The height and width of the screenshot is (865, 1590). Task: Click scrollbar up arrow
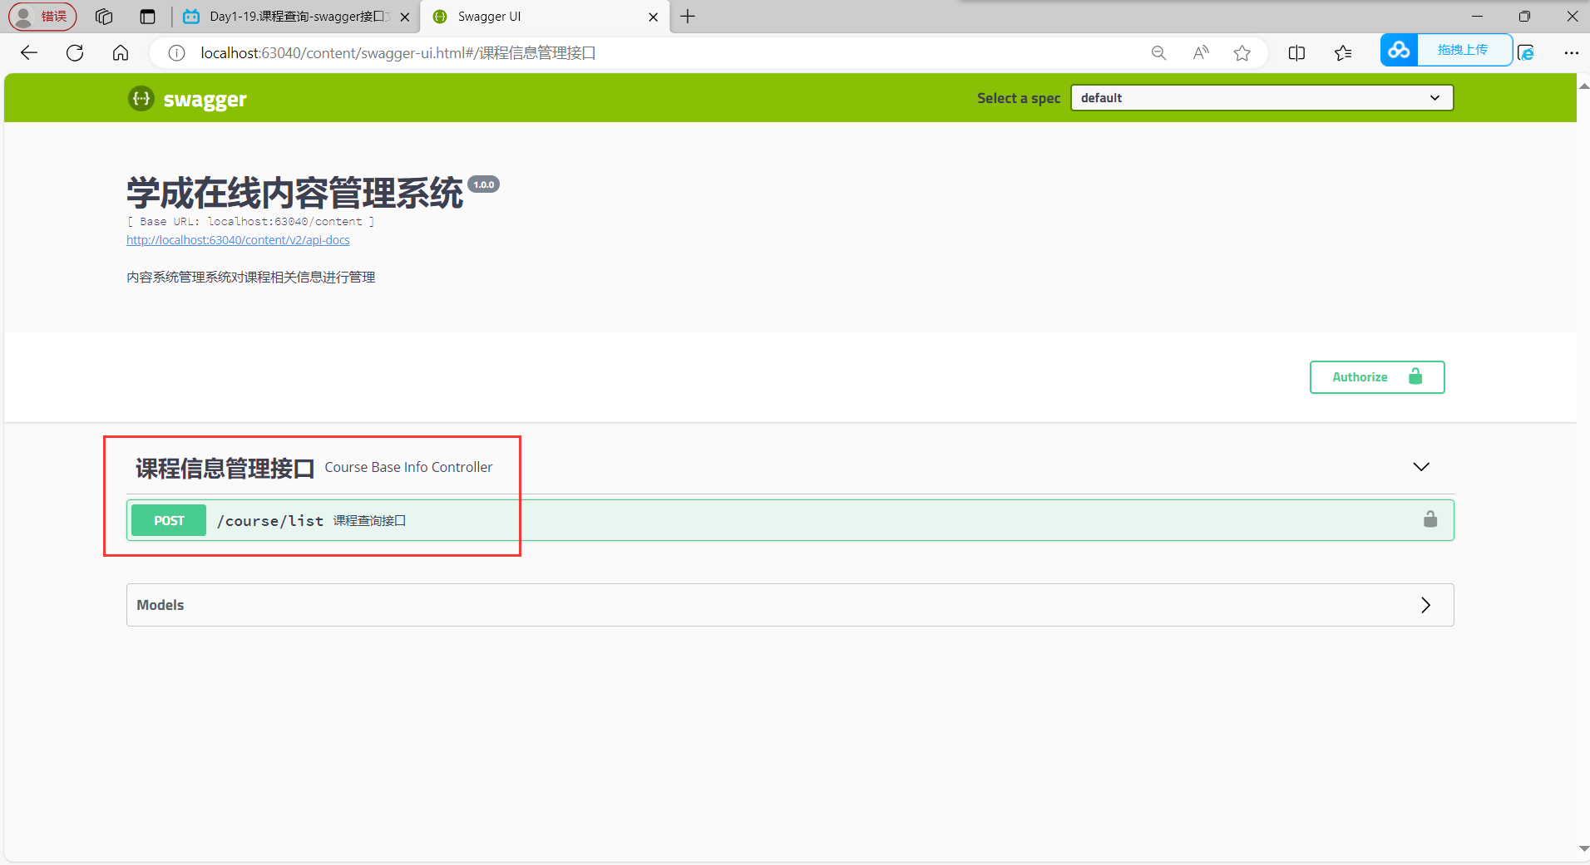click(x=1583, y=86)
